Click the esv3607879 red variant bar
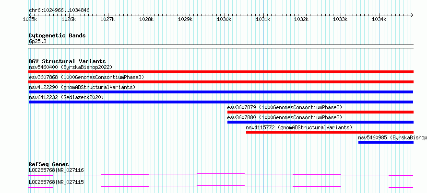Screen dimensions: 427x193 [x=320, y=112]
